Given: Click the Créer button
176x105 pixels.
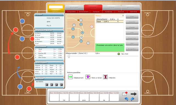Looking at the screenshot, I should 132,17.
